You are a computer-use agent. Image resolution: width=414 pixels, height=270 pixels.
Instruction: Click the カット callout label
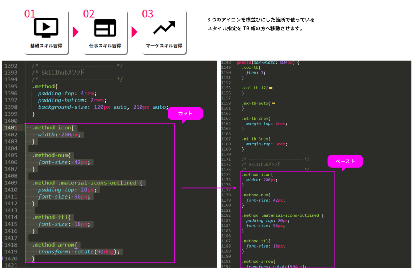185,113
